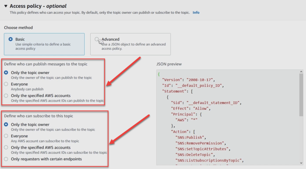Image resolution: width=306 pixels, height=169 pixels.
Task: Restrict subscribing to Only the specified AWS accounts
Action: point(6,147)
